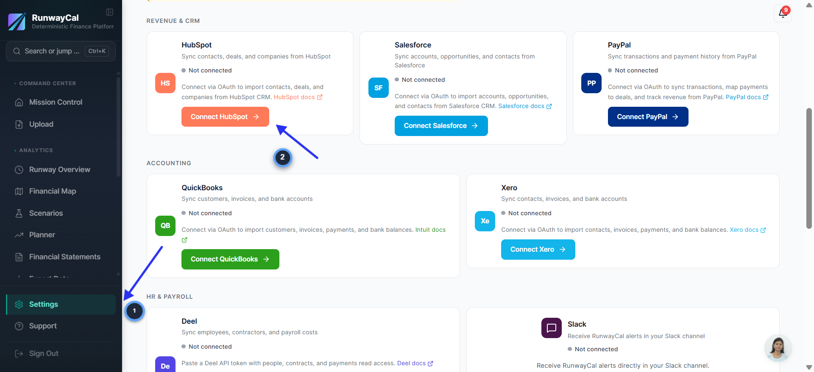This screenshot has width=814, height=372.
Task: Click the Financial Statements document icon
Action: [19, 257]
